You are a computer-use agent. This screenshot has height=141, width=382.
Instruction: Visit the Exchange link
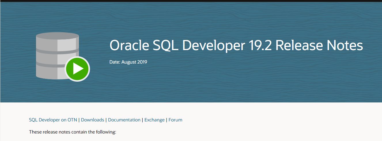[x=154, y=120]
